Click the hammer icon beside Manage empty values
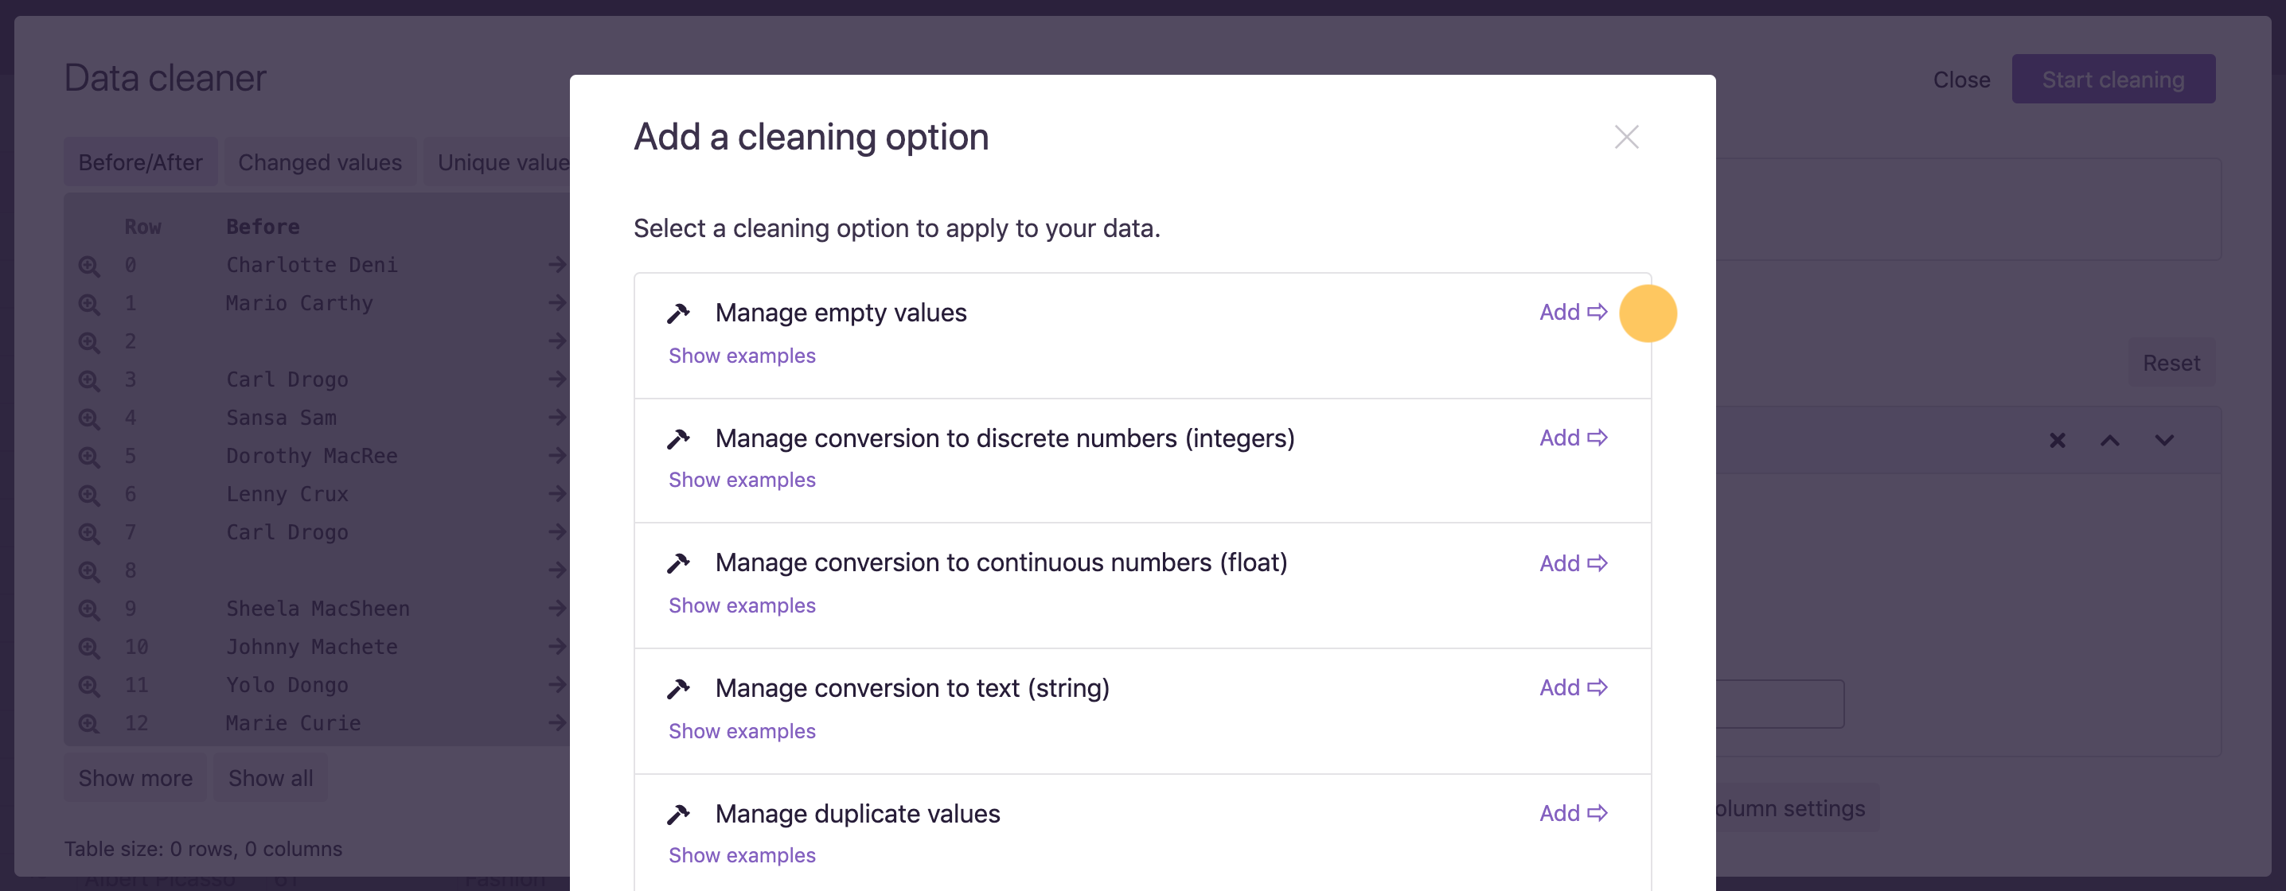Viewport: 2286px width, 891px height. pyautogui.click(x=679, y=313)
